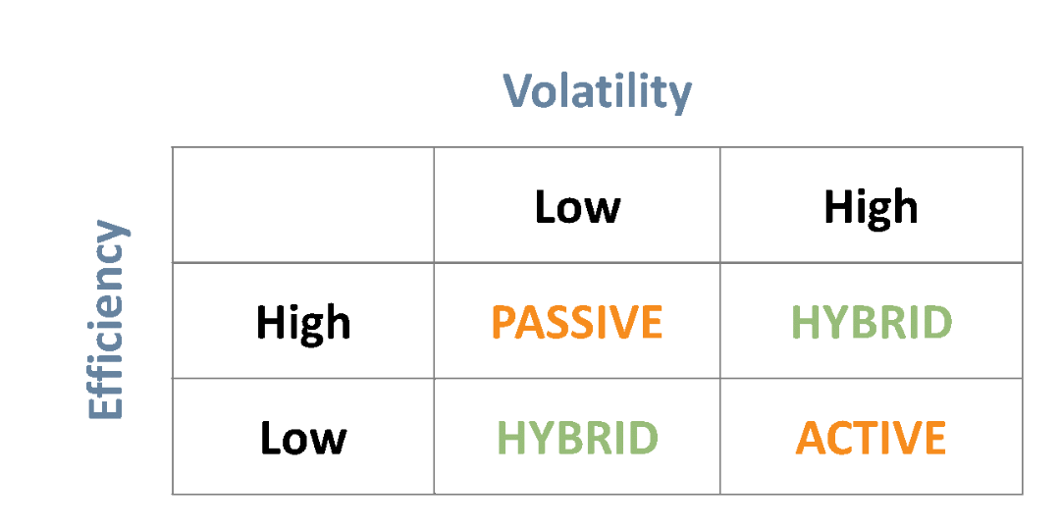This screenshot has width=1060, height=530.
Task: Select the Low row header cell
Action: [302, 438]
